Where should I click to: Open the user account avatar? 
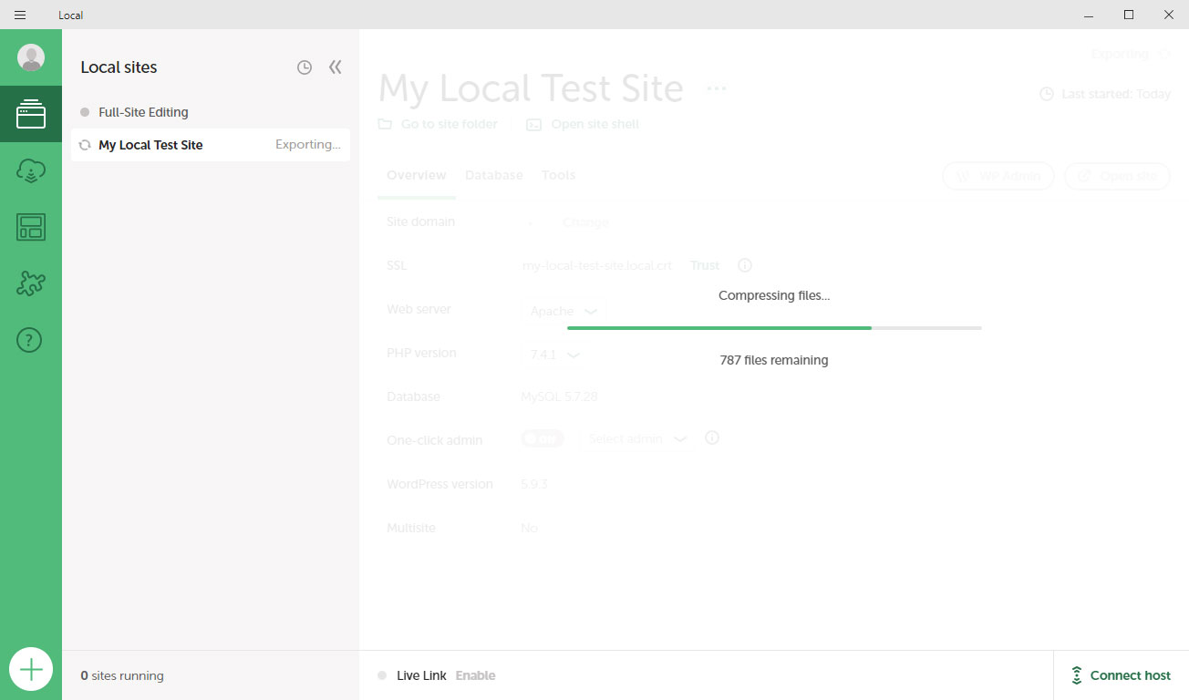[x=31, y=57]
